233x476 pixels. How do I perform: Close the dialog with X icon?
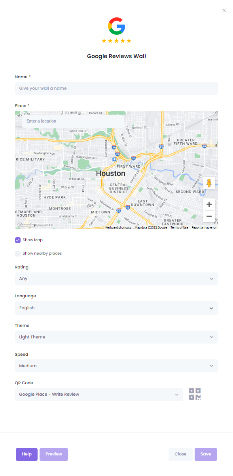224,10
